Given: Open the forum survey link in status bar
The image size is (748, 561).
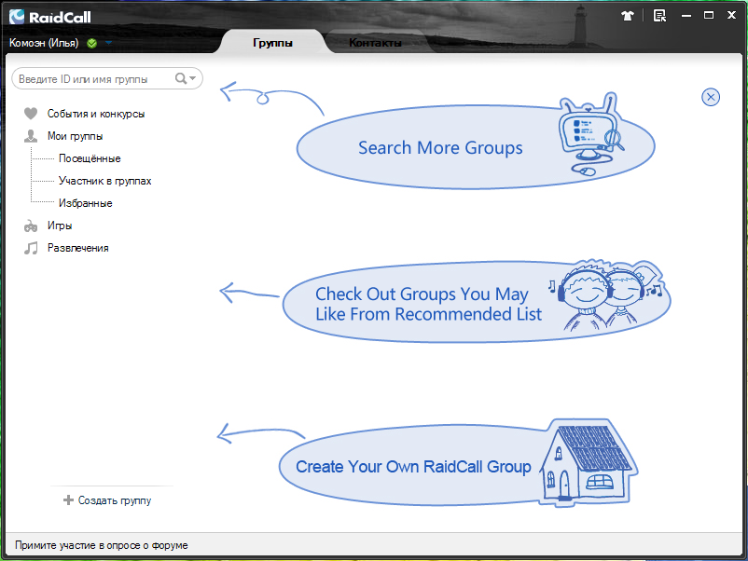Looking at the screenshot, I should click(101, 545).
